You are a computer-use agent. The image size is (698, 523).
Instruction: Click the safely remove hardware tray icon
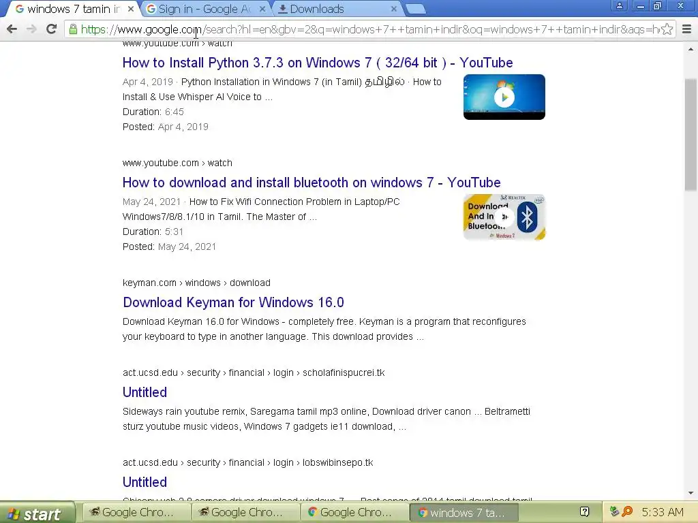[615, 512]
